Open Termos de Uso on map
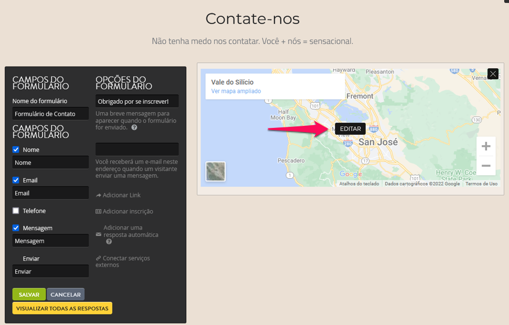 point(481,183)
